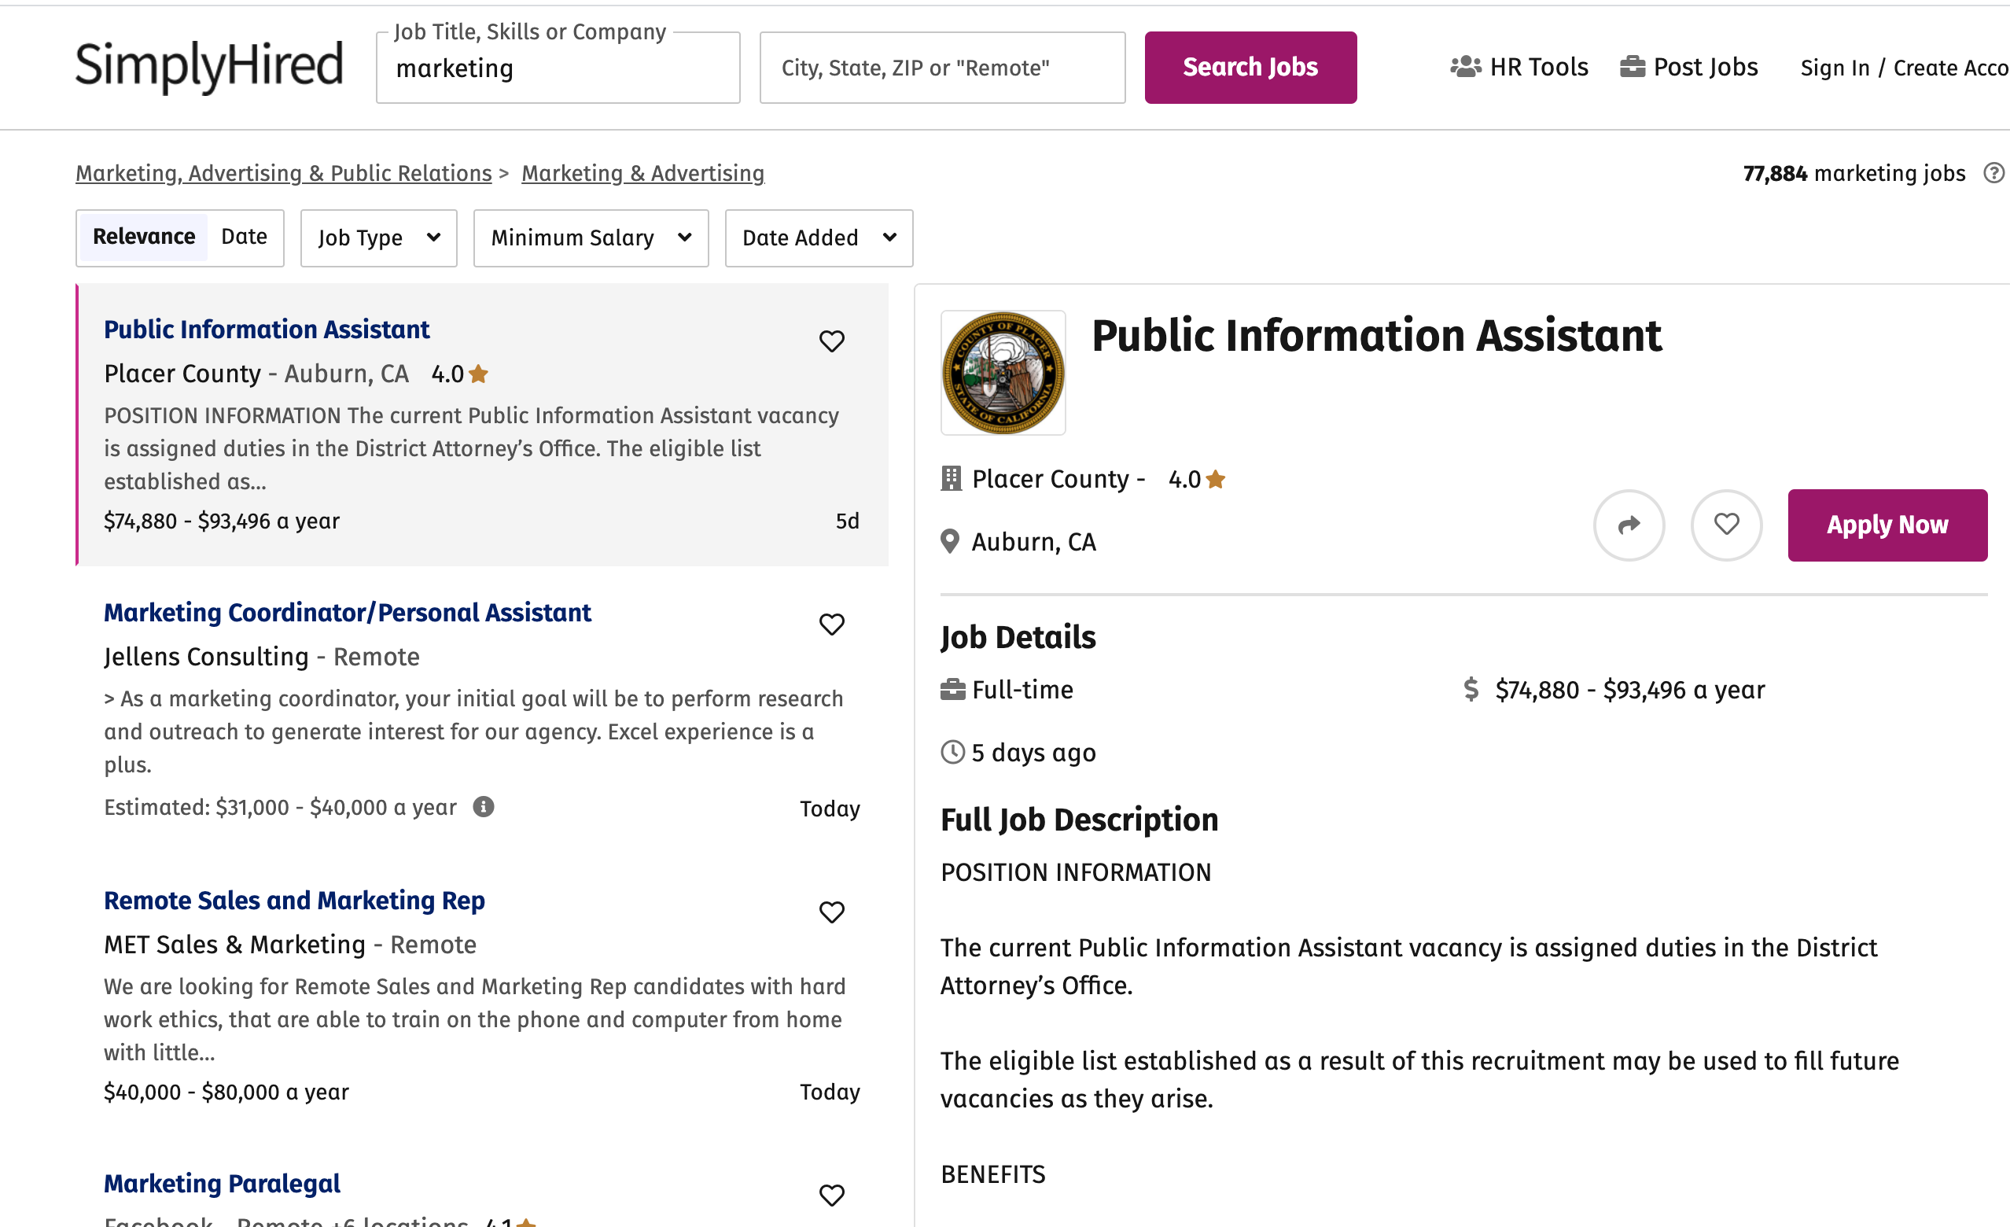2010x1227 pixels.
Task: Click the Post Jobs briefcase icon
Action: point(1632,67)
